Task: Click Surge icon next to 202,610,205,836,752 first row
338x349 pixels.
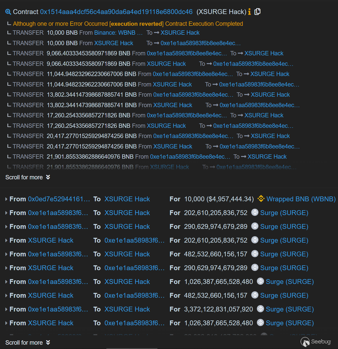Action: click(255, 213)
